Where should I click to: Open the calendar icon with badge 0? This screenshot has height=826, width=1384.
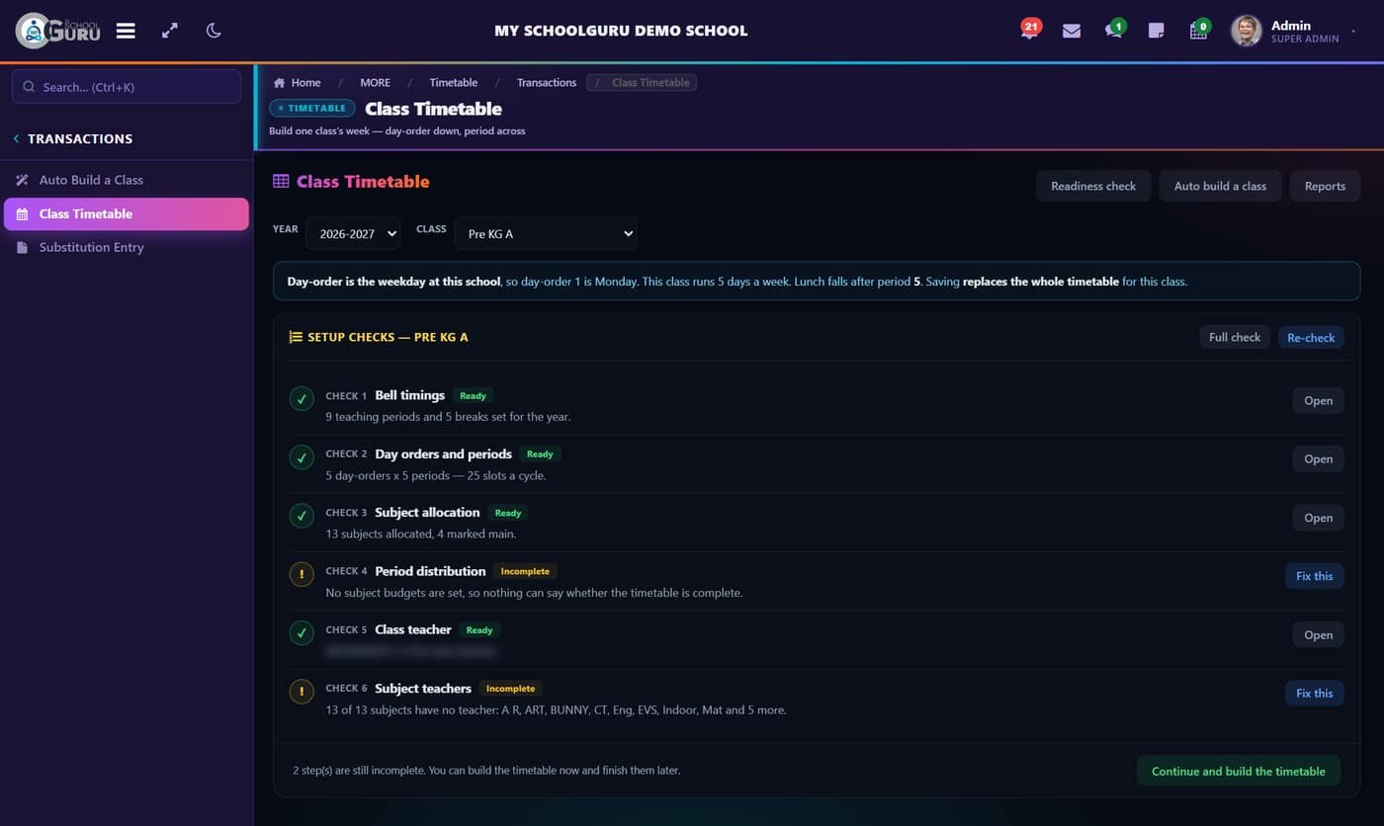1199,30
